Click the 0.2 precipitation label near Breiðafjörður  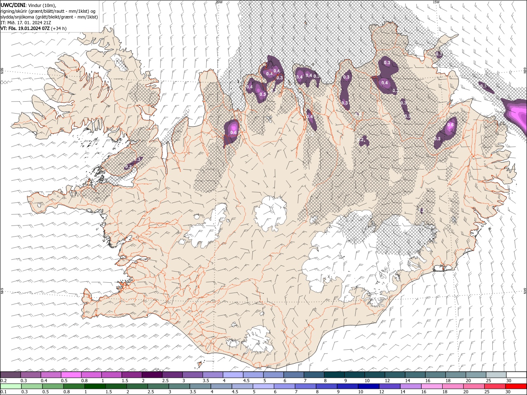(128, 166)
